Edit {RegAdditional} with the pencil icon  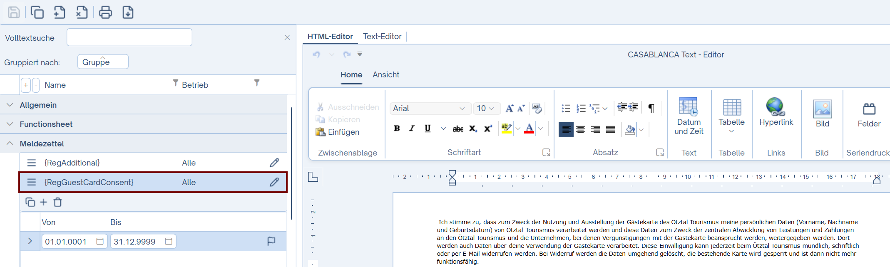coord(274,163)
